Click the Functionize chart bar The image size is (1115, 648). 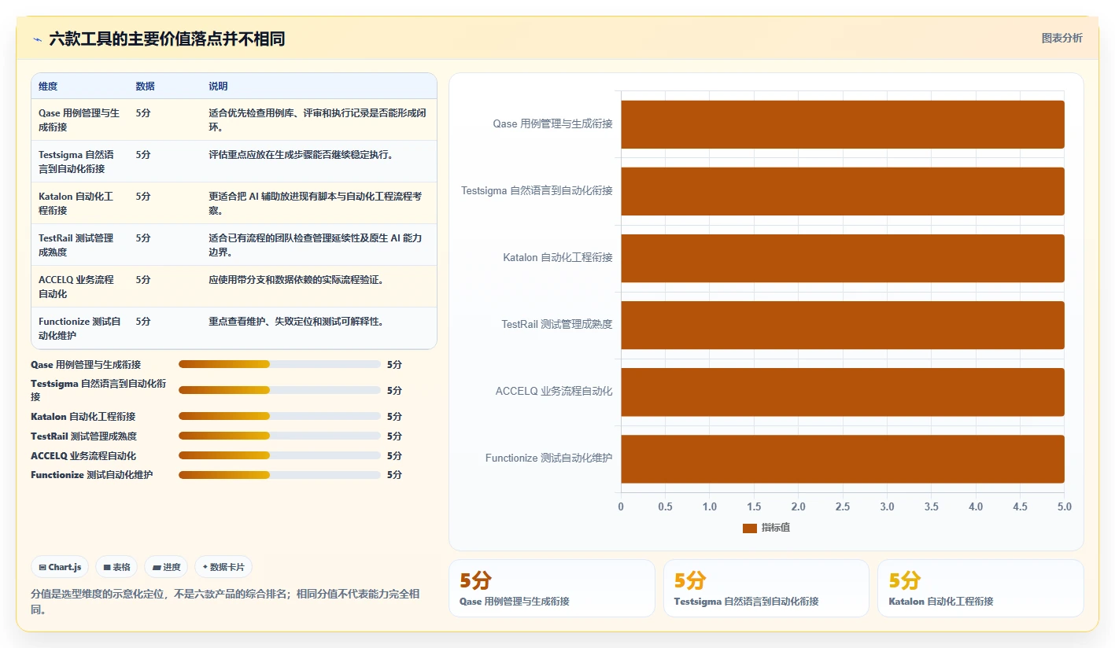click(843, 458)
